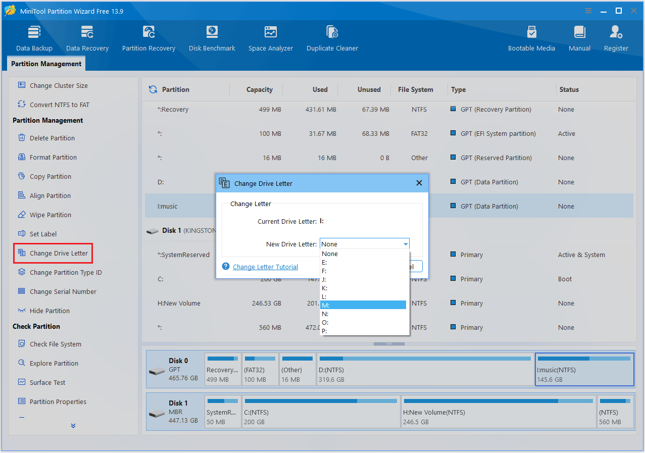Sort by Status column header

[x=569, y=89]
